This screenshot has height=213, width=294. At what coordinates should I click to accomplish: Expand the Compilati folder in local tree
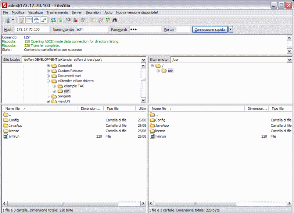48,66
